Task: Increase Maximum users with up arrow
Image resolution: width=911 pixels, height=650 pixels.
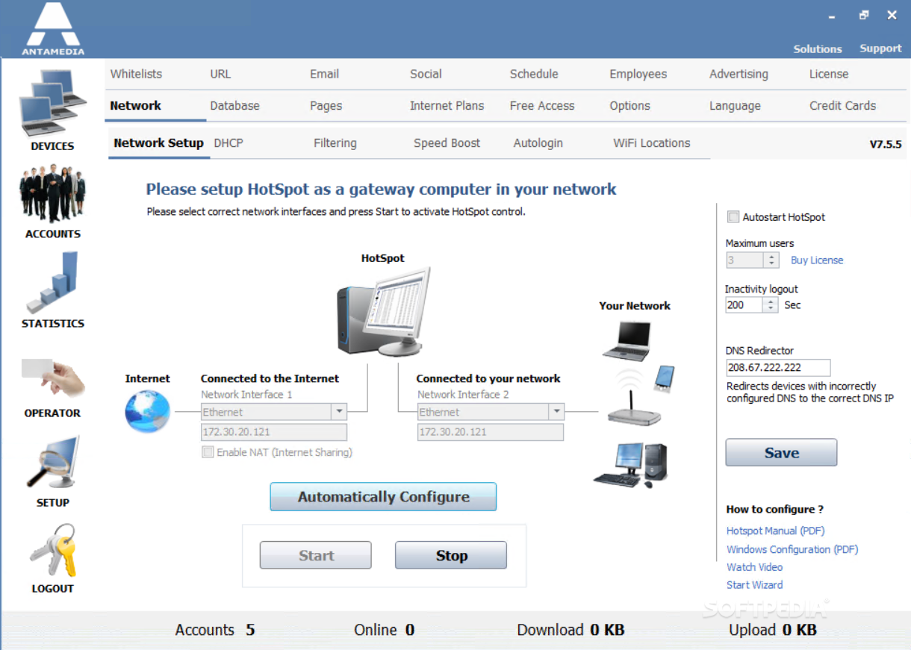Action: pyautogui.click(x=771, y=257)
